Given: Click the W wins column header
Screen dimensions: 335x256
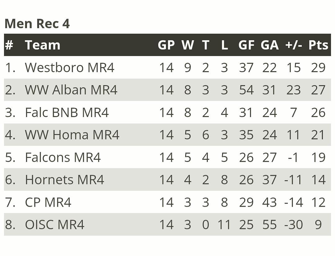Looking at the screenshot, I should click(188, 45).
